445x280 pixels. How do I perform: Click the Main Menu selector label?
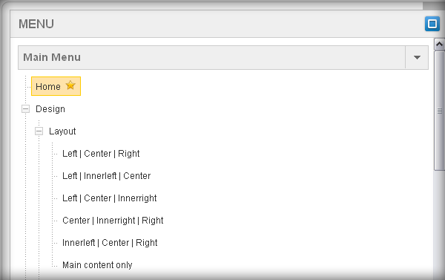(52, 57)
